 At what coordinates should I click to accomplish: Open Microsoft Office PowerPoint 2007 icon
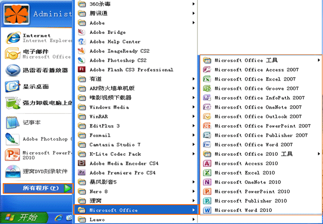(207, 126)
